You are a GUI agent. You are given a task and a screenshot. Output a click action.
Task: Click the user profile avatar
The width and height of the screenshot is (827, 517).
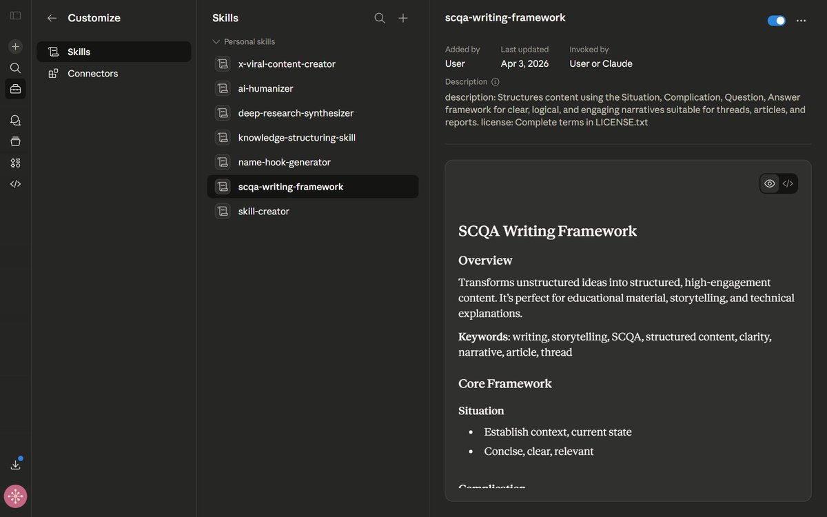click(x=15, y=496)
